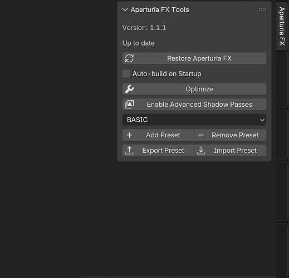Viewport: 289px width, 278px height.
Task: Run the Optimize button
Action: pos(194,89)
